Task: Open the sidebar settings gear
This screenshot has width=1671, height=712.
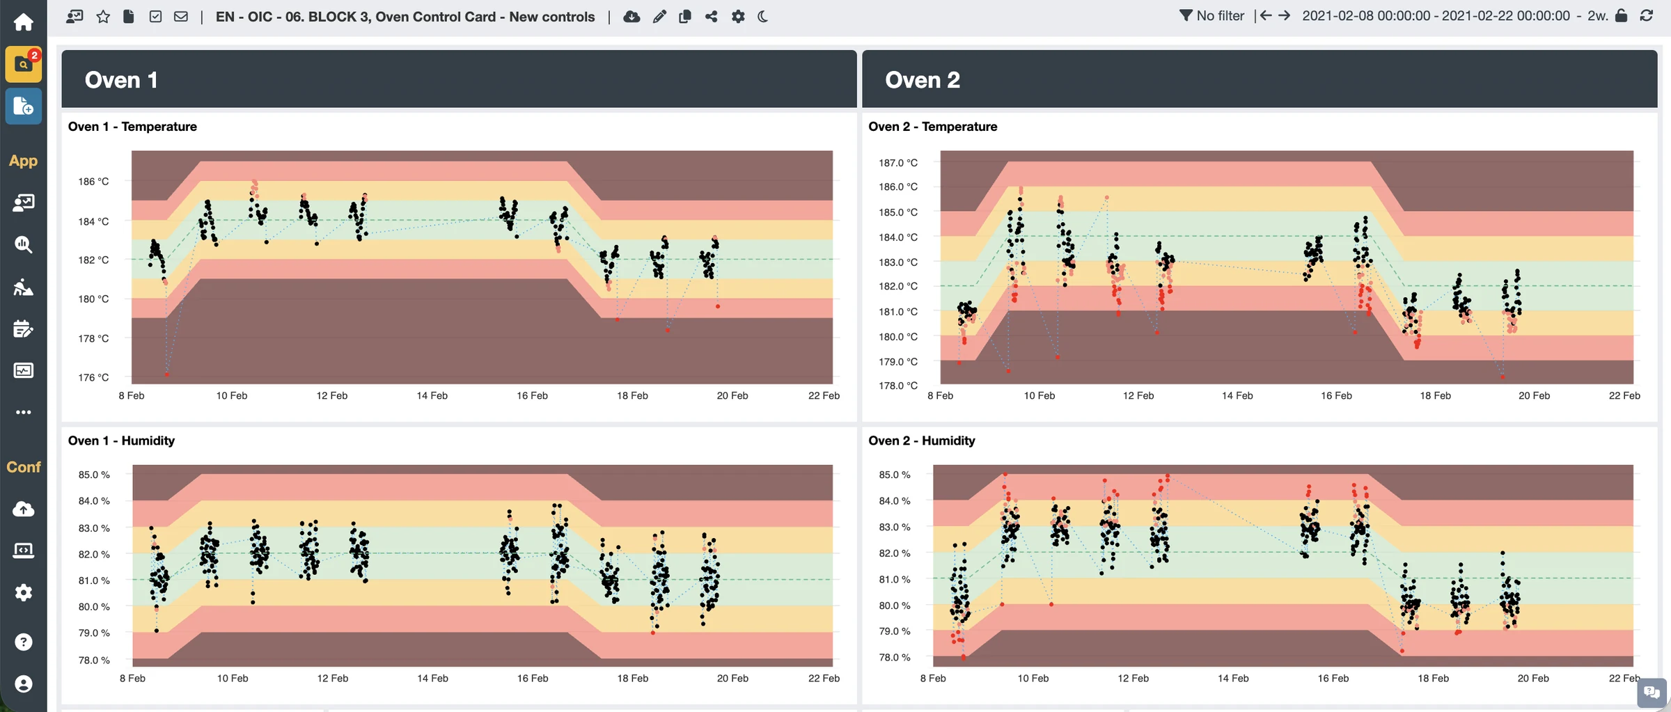Action: [23, 593]
